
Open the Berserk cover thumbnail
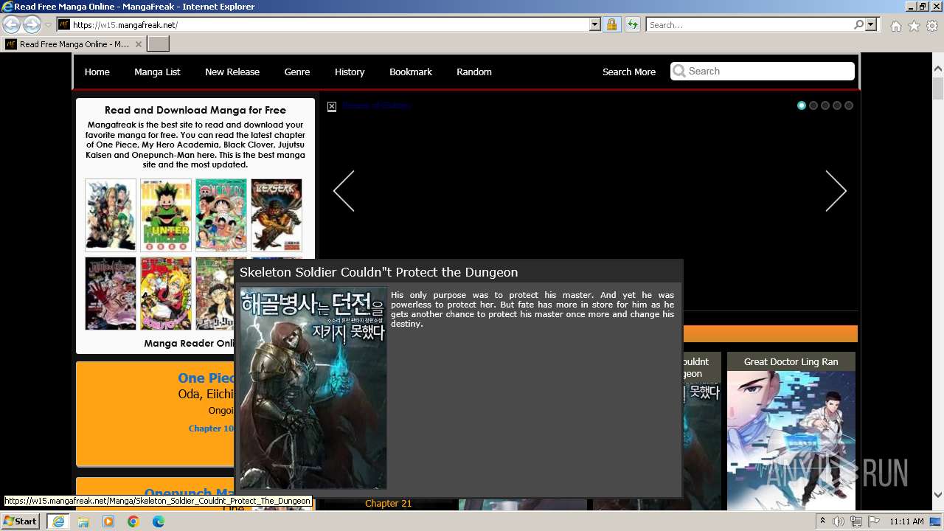coord(277,215)
